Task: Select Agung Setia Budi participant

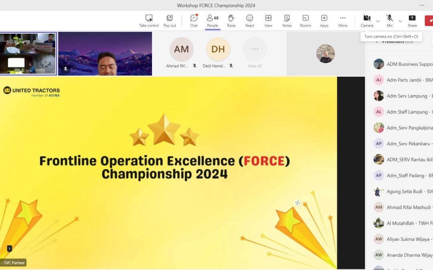Action: pos(403,192)
